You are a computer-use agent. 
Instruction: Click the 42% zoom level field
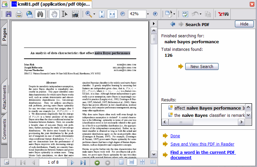coord(137,14)
